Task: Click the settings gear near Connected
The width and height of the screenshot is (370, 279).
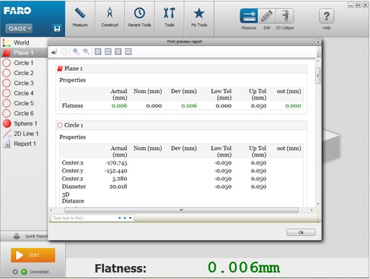Action: pos(15,272)
